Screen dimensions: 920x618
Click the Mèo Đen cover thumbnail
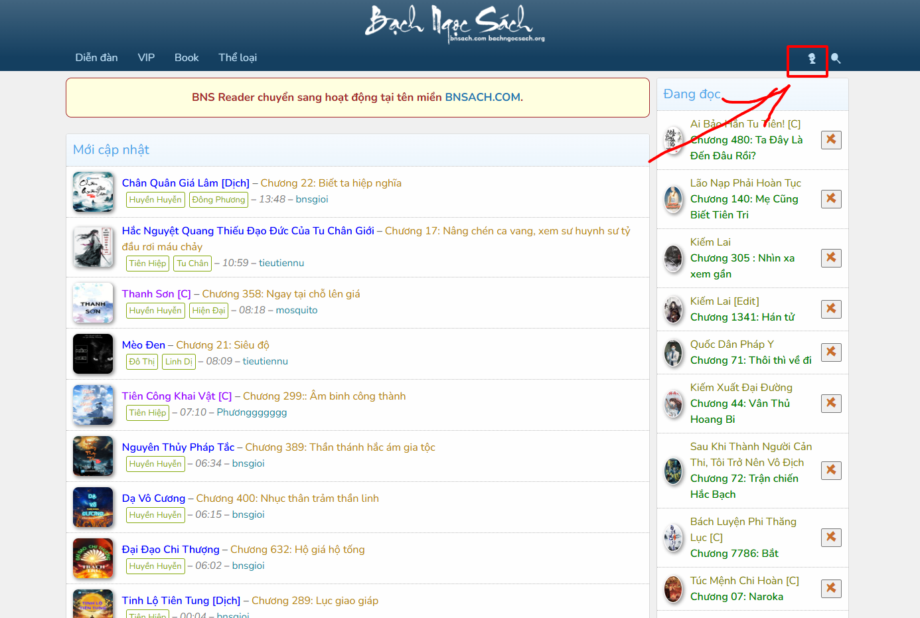click(x=93, y=354)
